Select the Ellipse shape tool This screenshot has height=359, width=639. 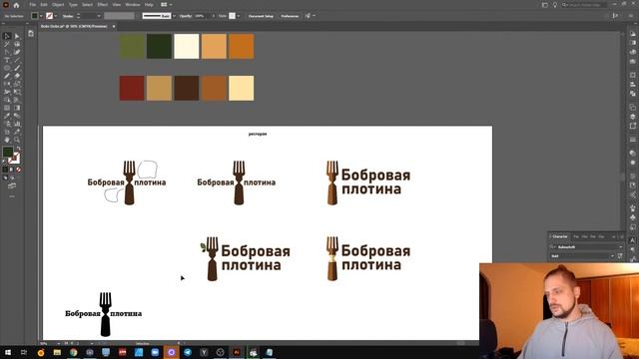[7, 68]
